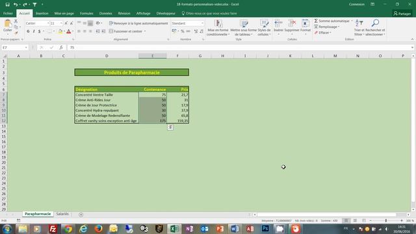Click the Coller (paste) clipboard icon

point(7,24)
